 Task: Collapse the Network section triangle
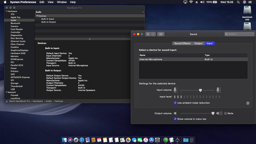(6, 92)
